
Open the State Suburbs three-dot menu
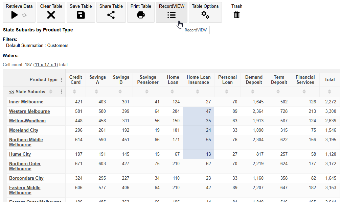[x=61, y=91]
